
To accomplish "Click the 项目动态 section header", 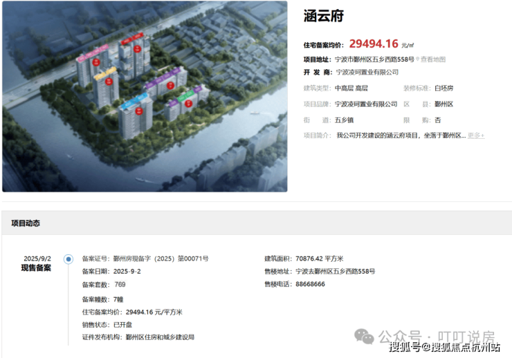I will click(x=26, y=223).
